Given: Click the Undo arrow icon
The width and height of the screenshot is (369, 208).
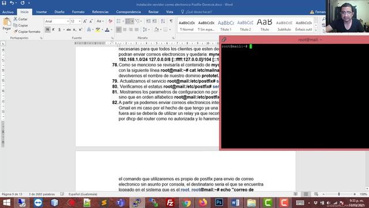Looking at the screenshot, I should point(12,3).
